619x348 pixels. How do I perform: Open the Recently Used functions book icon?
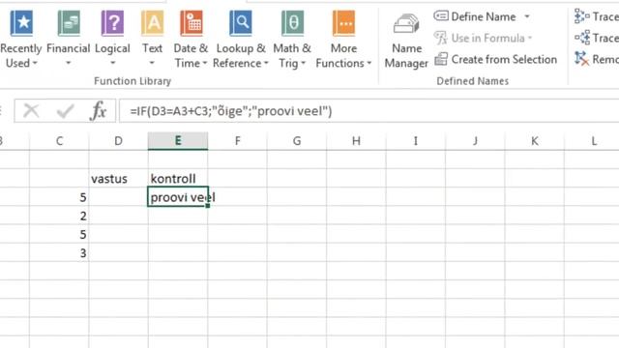(x=21, y=23)
